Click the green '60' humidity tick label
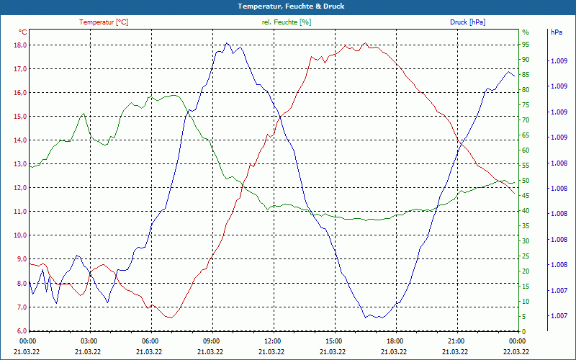Image resolution: width=576 pixels, height=360 pixels. (526, 150)
